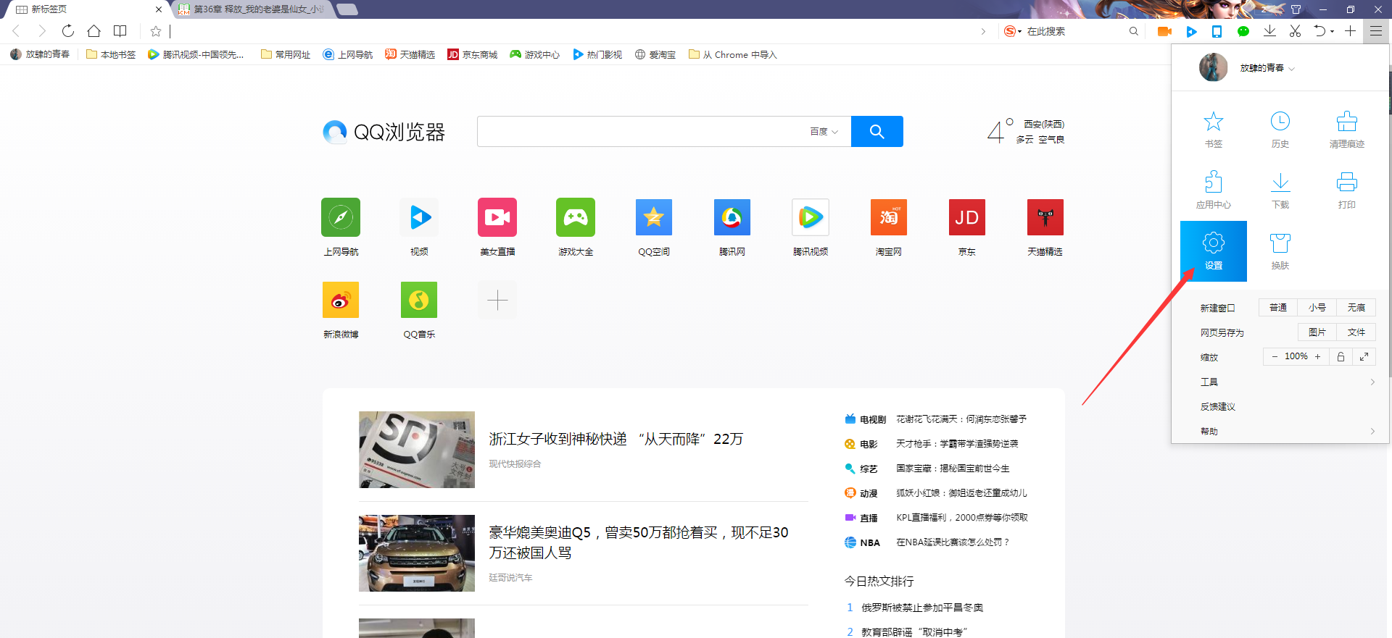Click the SF express article thumbnail
1392x638 pixels.
(x=417, y=450)
